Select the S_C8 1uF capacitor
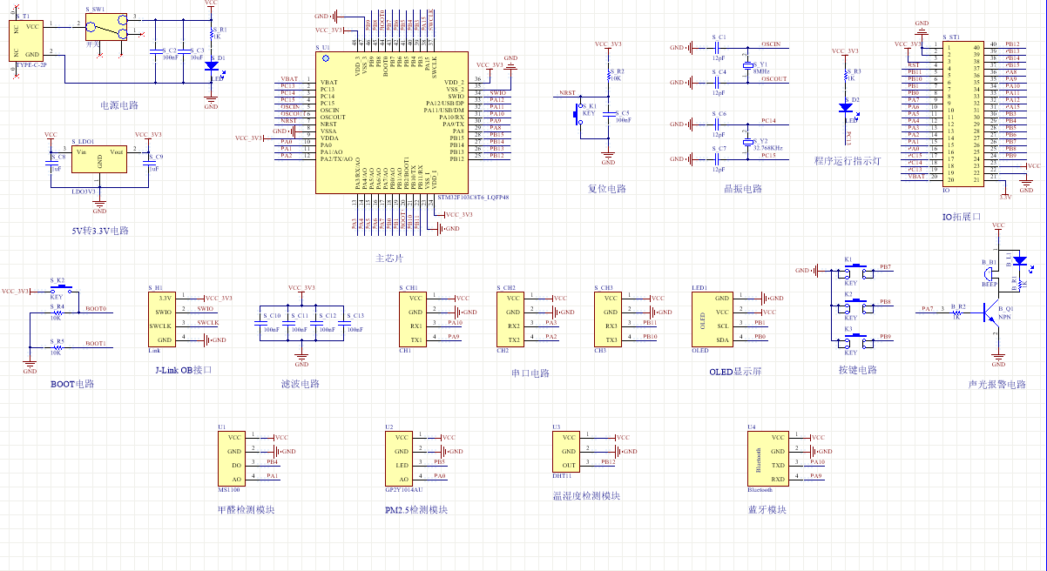 (50, 162)
